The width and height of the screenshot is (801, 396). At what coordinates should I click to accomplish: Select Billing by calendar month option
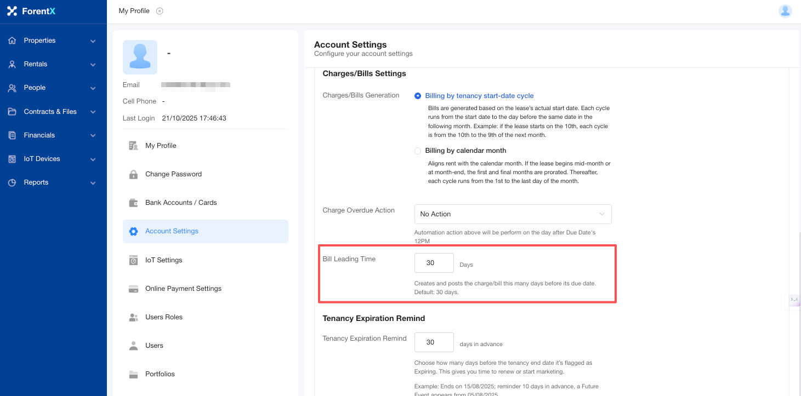tap(418, 151)
